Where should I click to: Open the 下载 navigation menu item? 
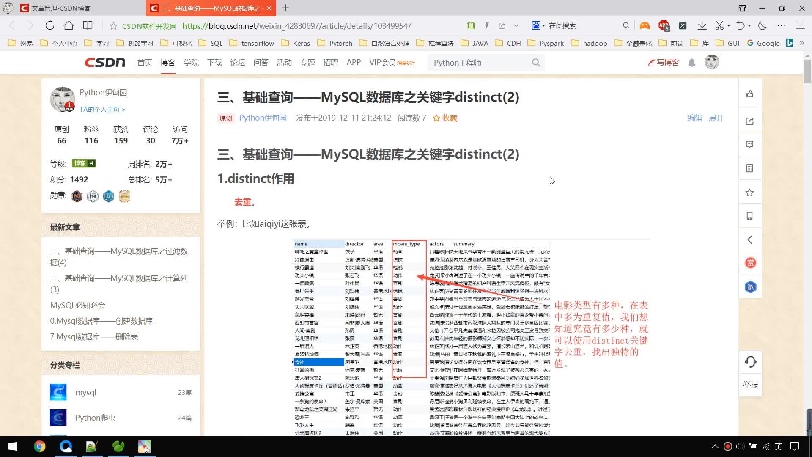[x=214, y=63]
